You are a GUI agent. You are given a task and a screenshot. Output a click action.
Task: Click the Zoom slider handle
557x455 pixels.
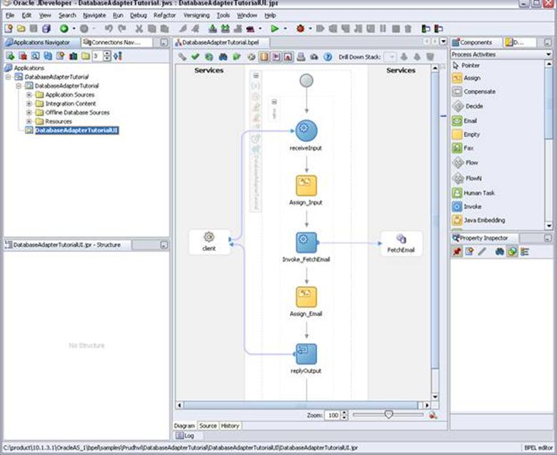388,414
